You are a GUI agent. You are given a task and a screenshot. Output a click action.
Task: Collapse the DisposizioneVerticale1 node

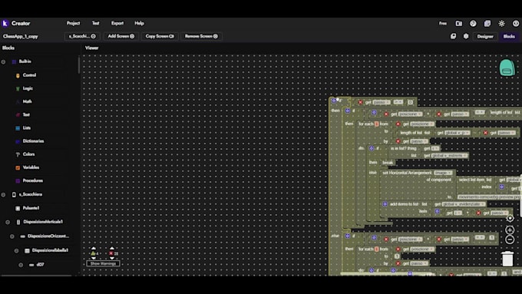[8, 222]
